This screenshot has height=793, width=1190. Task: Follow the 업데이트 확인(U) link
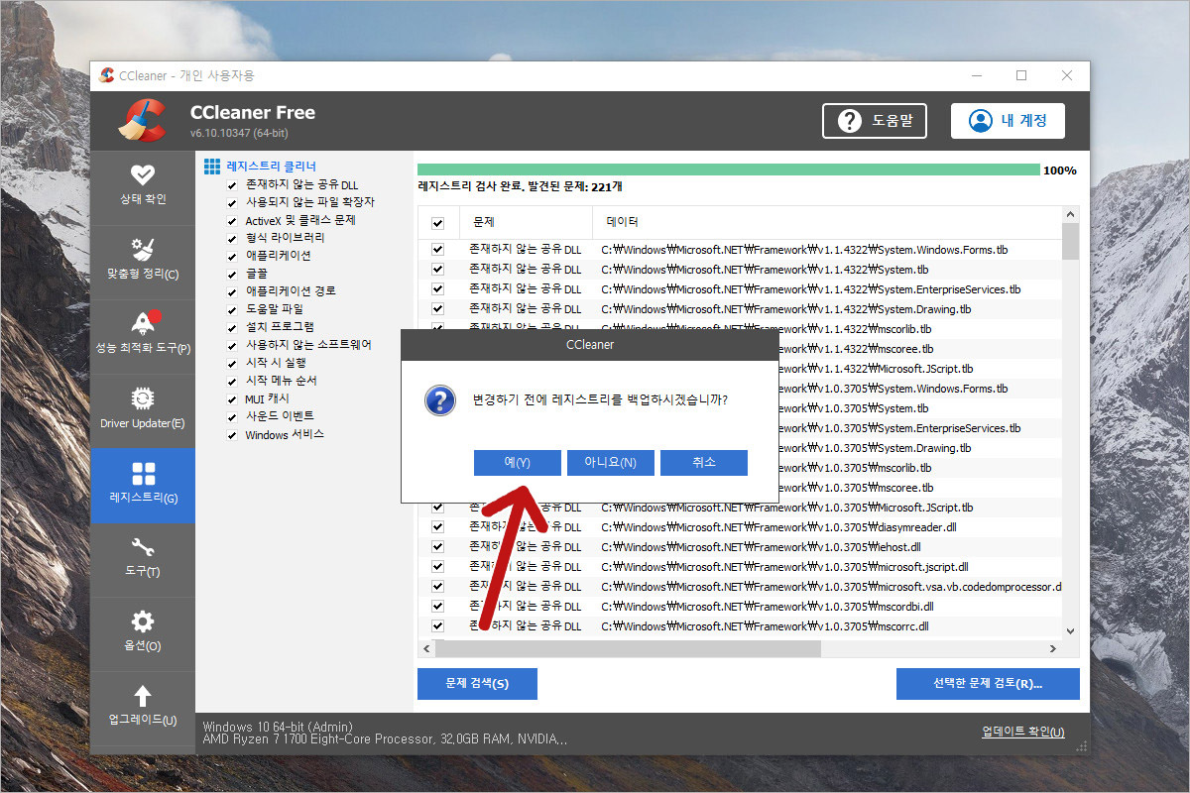click(x=1023, y=732)
